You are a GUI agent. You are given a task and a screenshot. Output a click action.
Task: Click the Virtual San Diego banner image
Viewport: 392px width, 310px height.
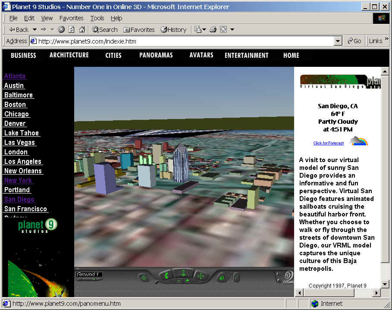pos(340,81)
